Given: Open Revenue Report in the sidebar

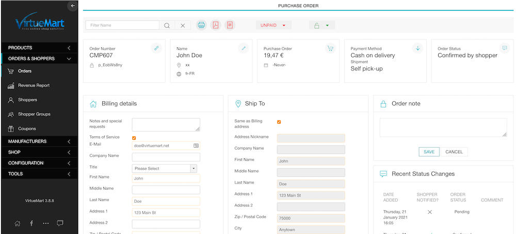Looking at the screenshot, I should tap(34, 85).
